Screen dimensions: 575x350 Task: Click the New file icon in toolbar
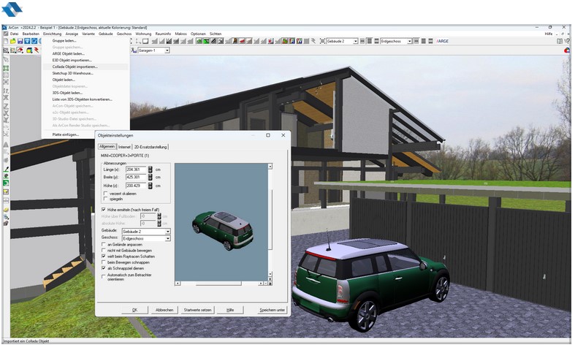coord(7,41)
